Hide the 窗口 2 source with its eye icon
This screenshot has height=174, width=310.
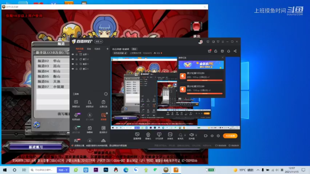pyautogui.click(x=73, y=59)
